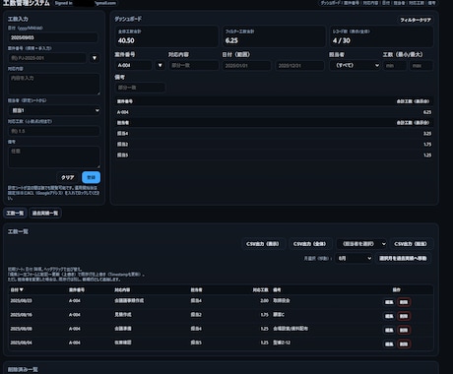Click the フィルタークリア button
The width and height of the screenshot is (453, 374).
[416, 20]
